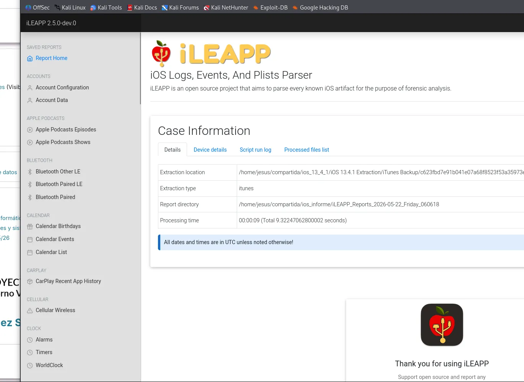Open the Kali Forums bookmark
The image size is (524, 382).
click(180, 8)
